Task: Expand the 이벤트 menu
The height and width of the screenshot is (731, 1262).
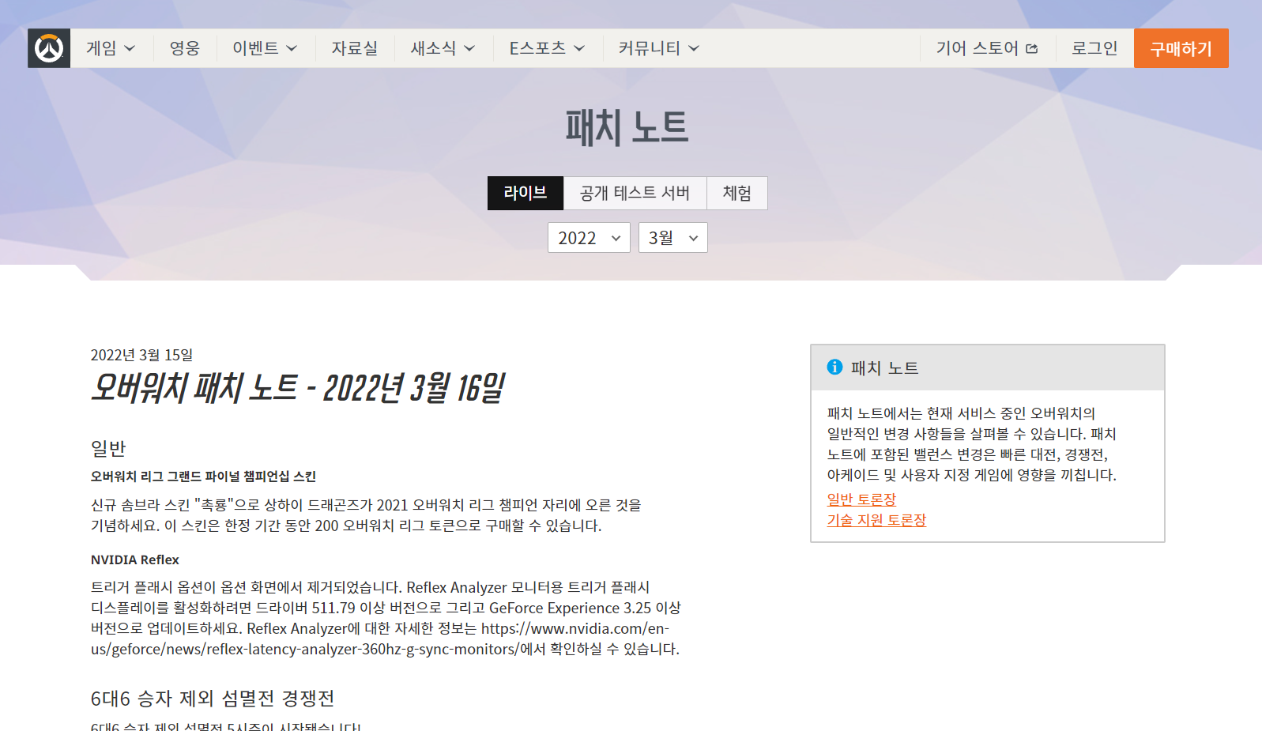Action: point(265,48)
